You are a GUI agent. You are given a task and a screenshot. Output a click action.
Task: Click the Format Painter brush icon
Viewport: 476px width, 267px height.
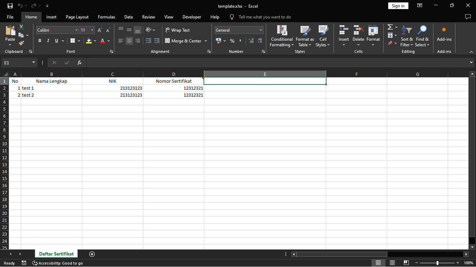[x=21, y=43]
